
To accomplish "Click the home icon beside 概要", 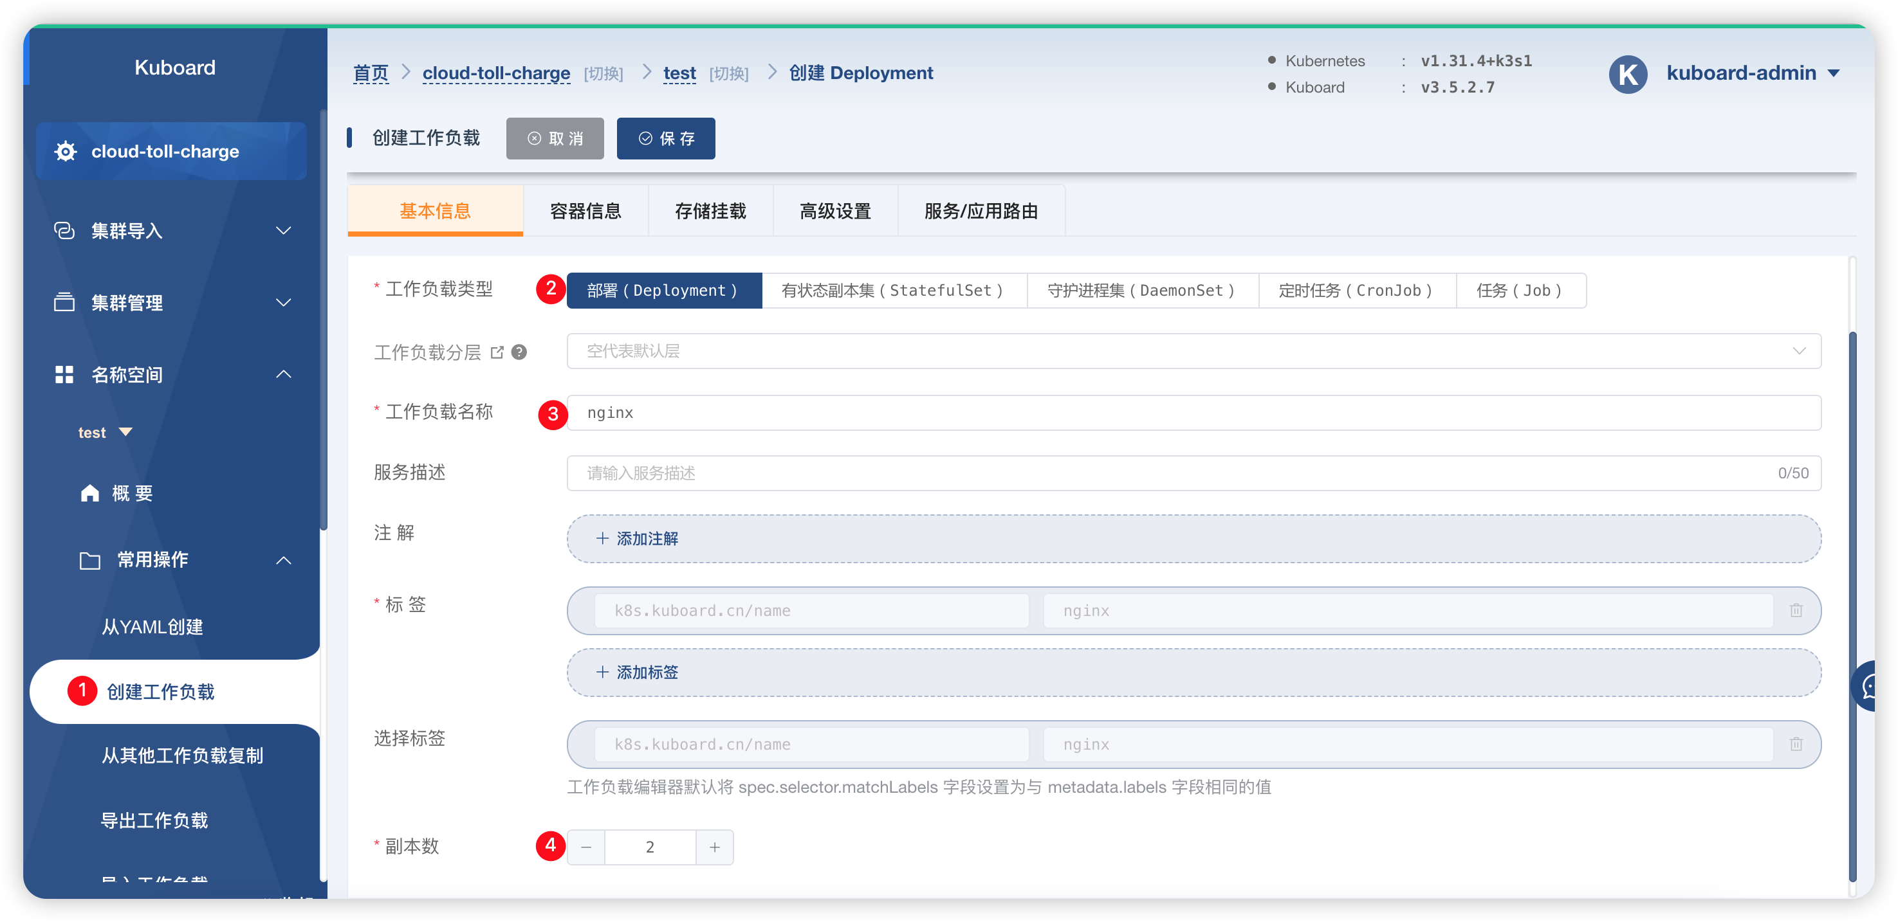I will click(x=90, y=493).
